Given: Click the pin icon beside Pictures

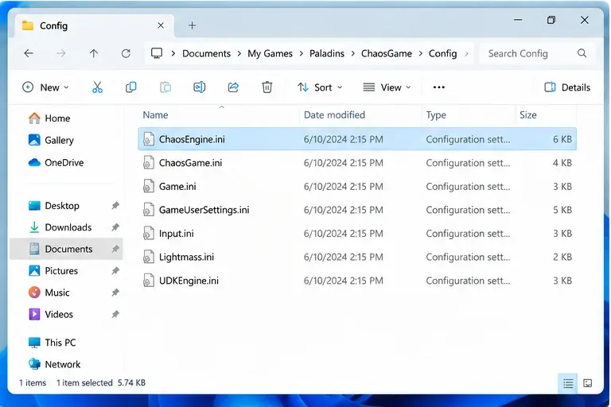Looking at the screenshot, I should (115, 271).
